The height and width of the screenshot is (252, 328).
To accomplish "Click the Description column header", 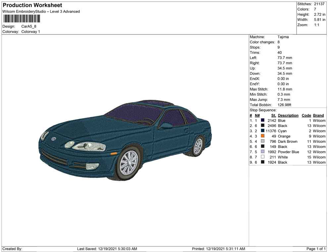I will coord(288,115).
